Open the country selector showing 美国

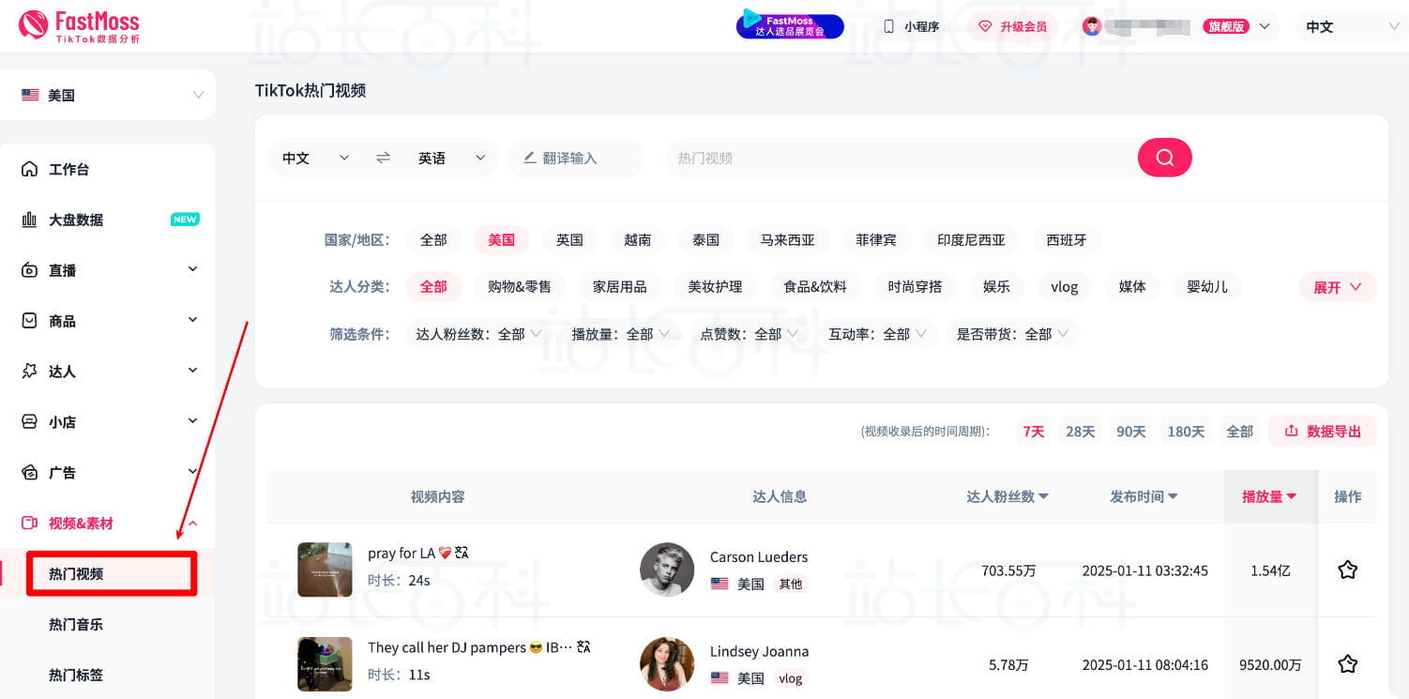(x=108, y=95)
